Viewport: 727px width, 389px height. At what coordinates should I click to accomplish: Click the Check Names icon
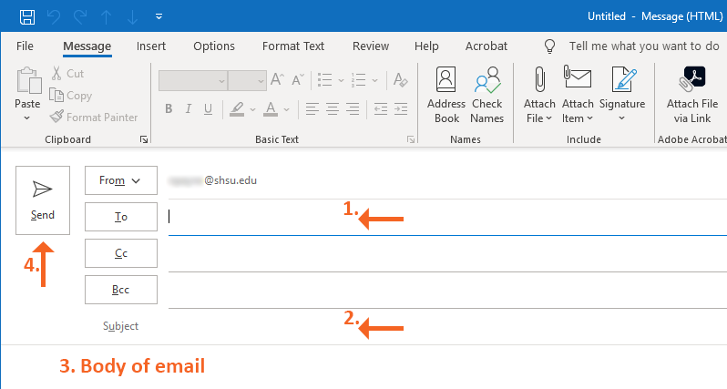(x=487, y=96)
